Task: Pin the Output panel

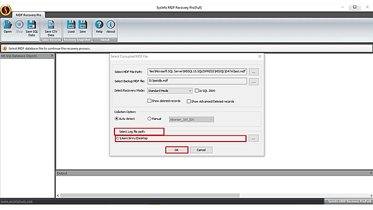Action: pos(371,173)
